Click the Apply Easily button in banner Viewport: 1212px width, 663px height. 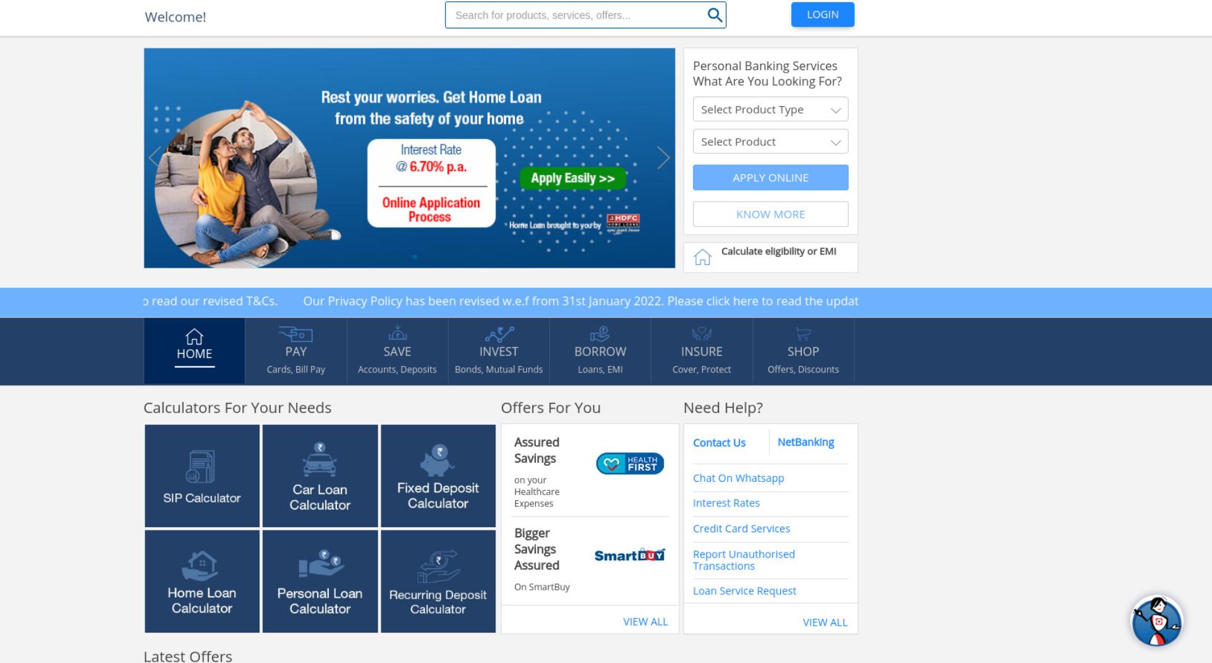(x=573, y=178)
